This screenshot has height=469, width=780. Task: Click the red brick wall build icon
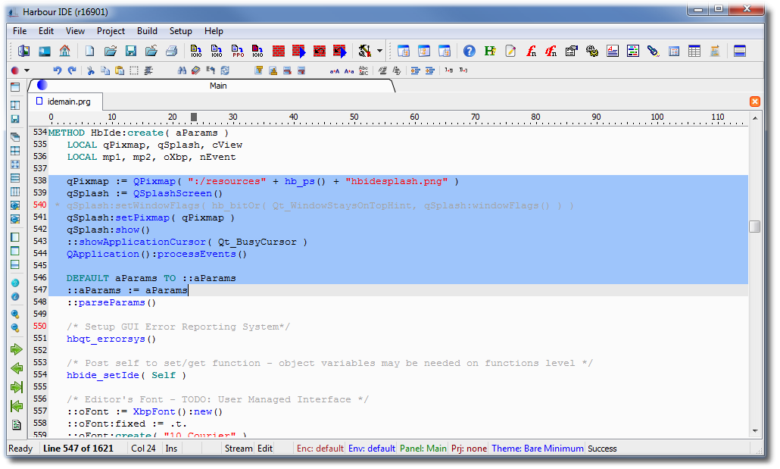click(x=278, y=51)
